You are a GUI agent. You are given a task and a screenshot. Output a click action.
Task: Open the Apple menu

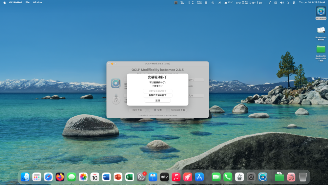[5, 3]
